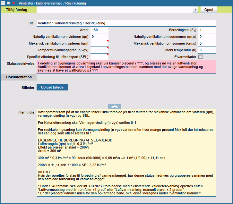233x204 pixels.
Task: Tick the checkbox in the title bar
Action: coord(3,3)
